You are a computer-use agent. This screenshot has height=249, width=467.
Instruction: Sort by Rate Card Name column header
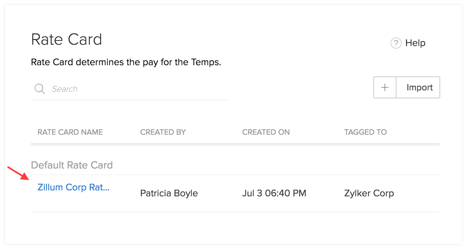click(x=70, y=132)
